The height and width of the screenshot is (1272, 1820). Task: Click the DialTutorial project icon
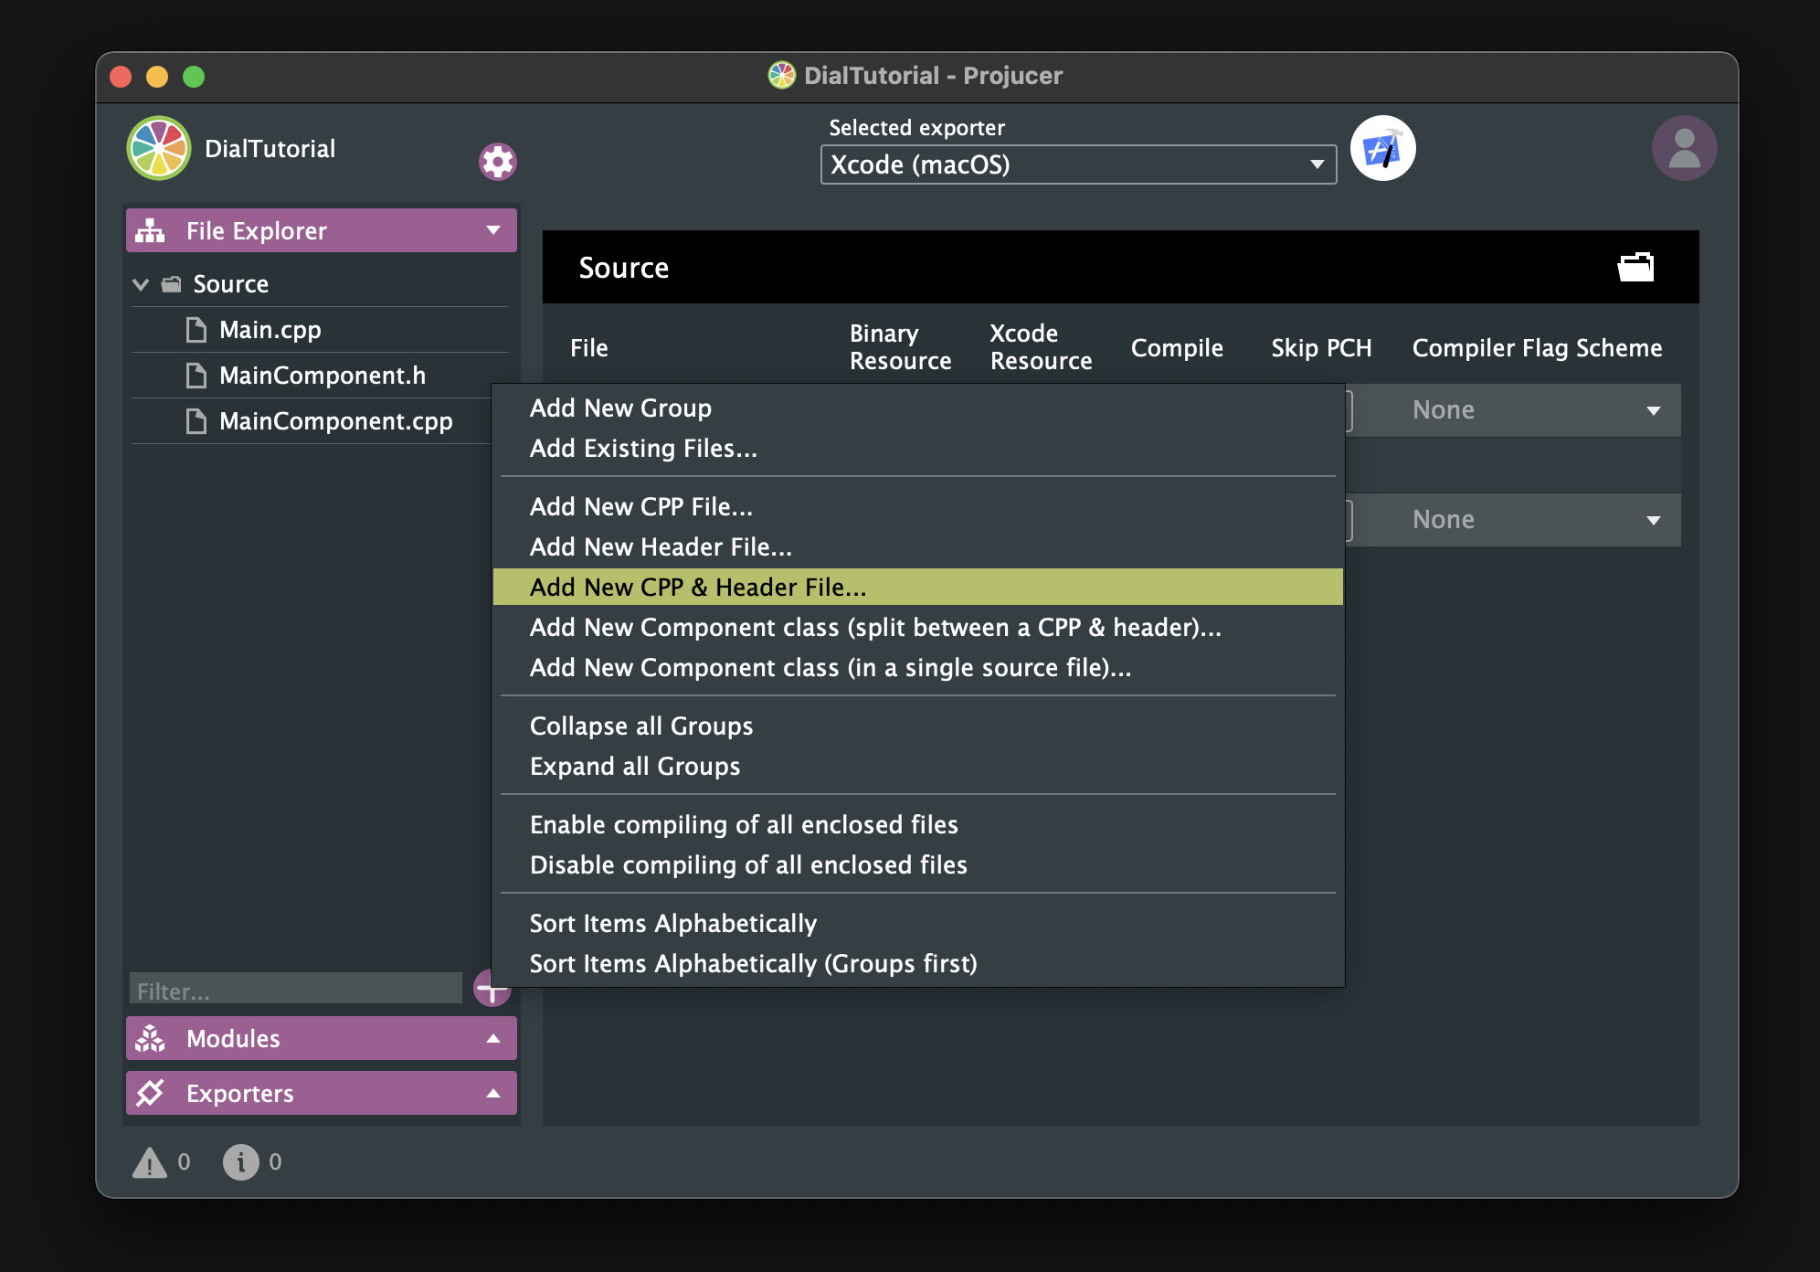pyautogui.click(x=158, y=148)
